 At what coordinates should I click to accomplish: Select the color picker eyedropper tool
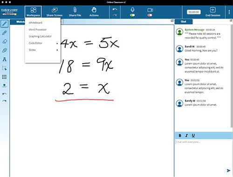(x=5, y=50)
